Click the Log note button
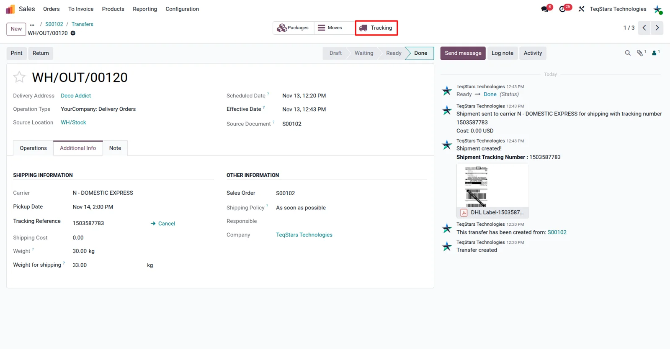The height and width of the screenshot is (349, 670). point(502,53)
